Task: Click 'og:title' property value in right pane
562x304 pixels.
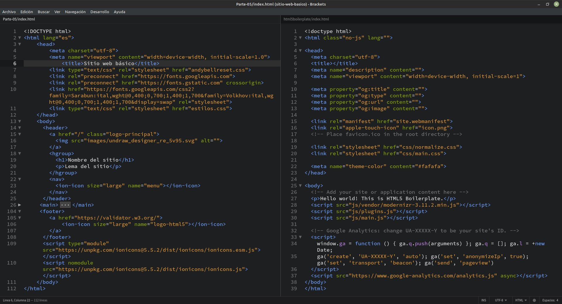Action: (x=373, y=89)
